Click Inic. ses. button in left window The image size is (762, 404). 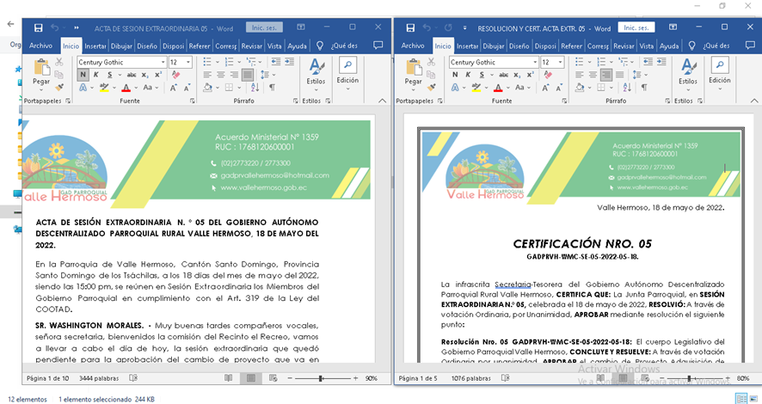pos(263,28)
